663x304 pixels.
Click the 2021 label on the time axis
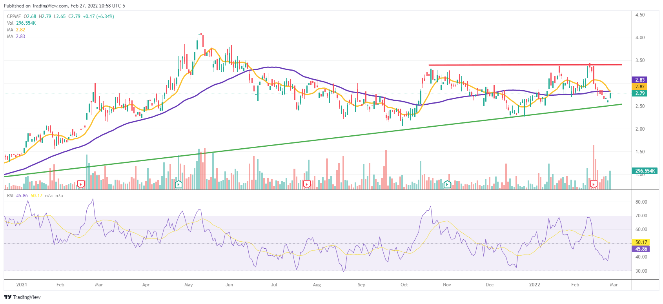(x=22, y=285)
